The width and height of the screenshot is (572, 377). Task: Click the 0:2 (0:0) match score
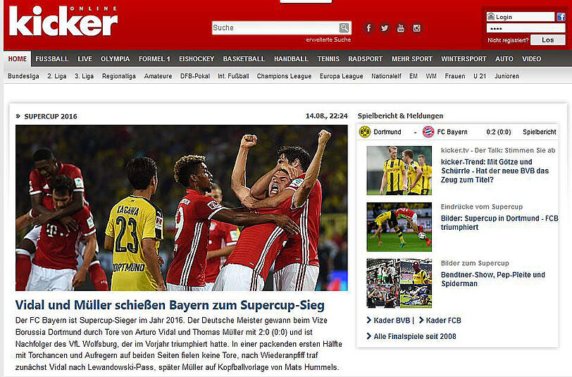[x=498, y=132]
